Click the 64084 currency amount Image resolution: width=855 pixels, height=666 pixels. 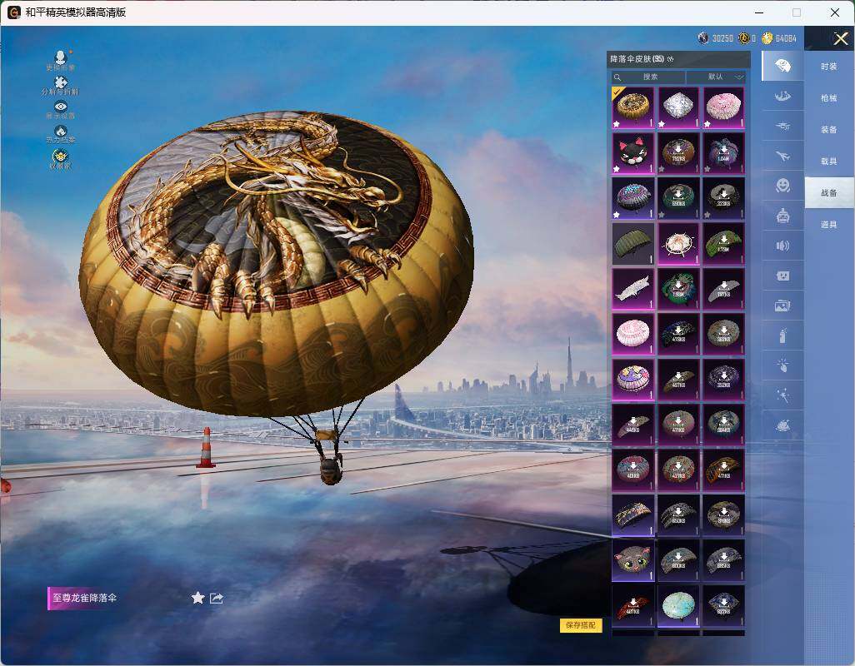pyautogui.click(x=786, y=38)
